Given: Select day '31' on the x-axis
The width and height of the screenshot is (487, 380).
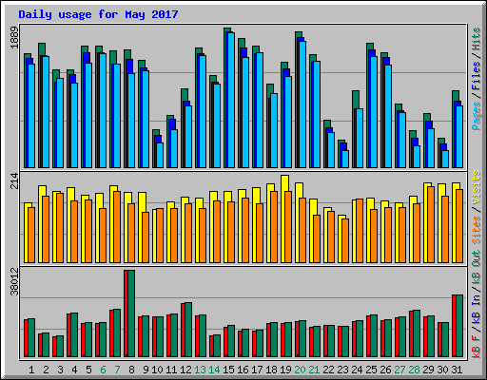Looking at the screenshot, I should (x=457, y=370).
